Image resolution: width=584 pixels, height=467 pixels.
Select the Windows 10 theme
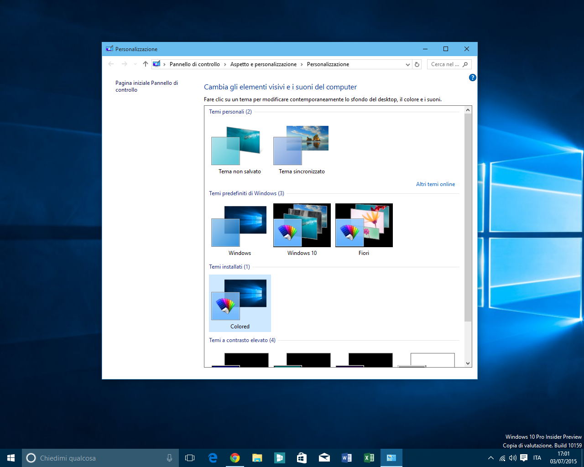point(302,230)
